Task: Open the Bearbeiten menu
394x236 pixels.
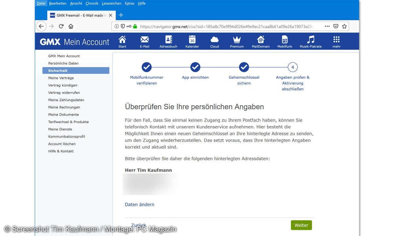Action: pyautogui.click(x=58, y=3)
